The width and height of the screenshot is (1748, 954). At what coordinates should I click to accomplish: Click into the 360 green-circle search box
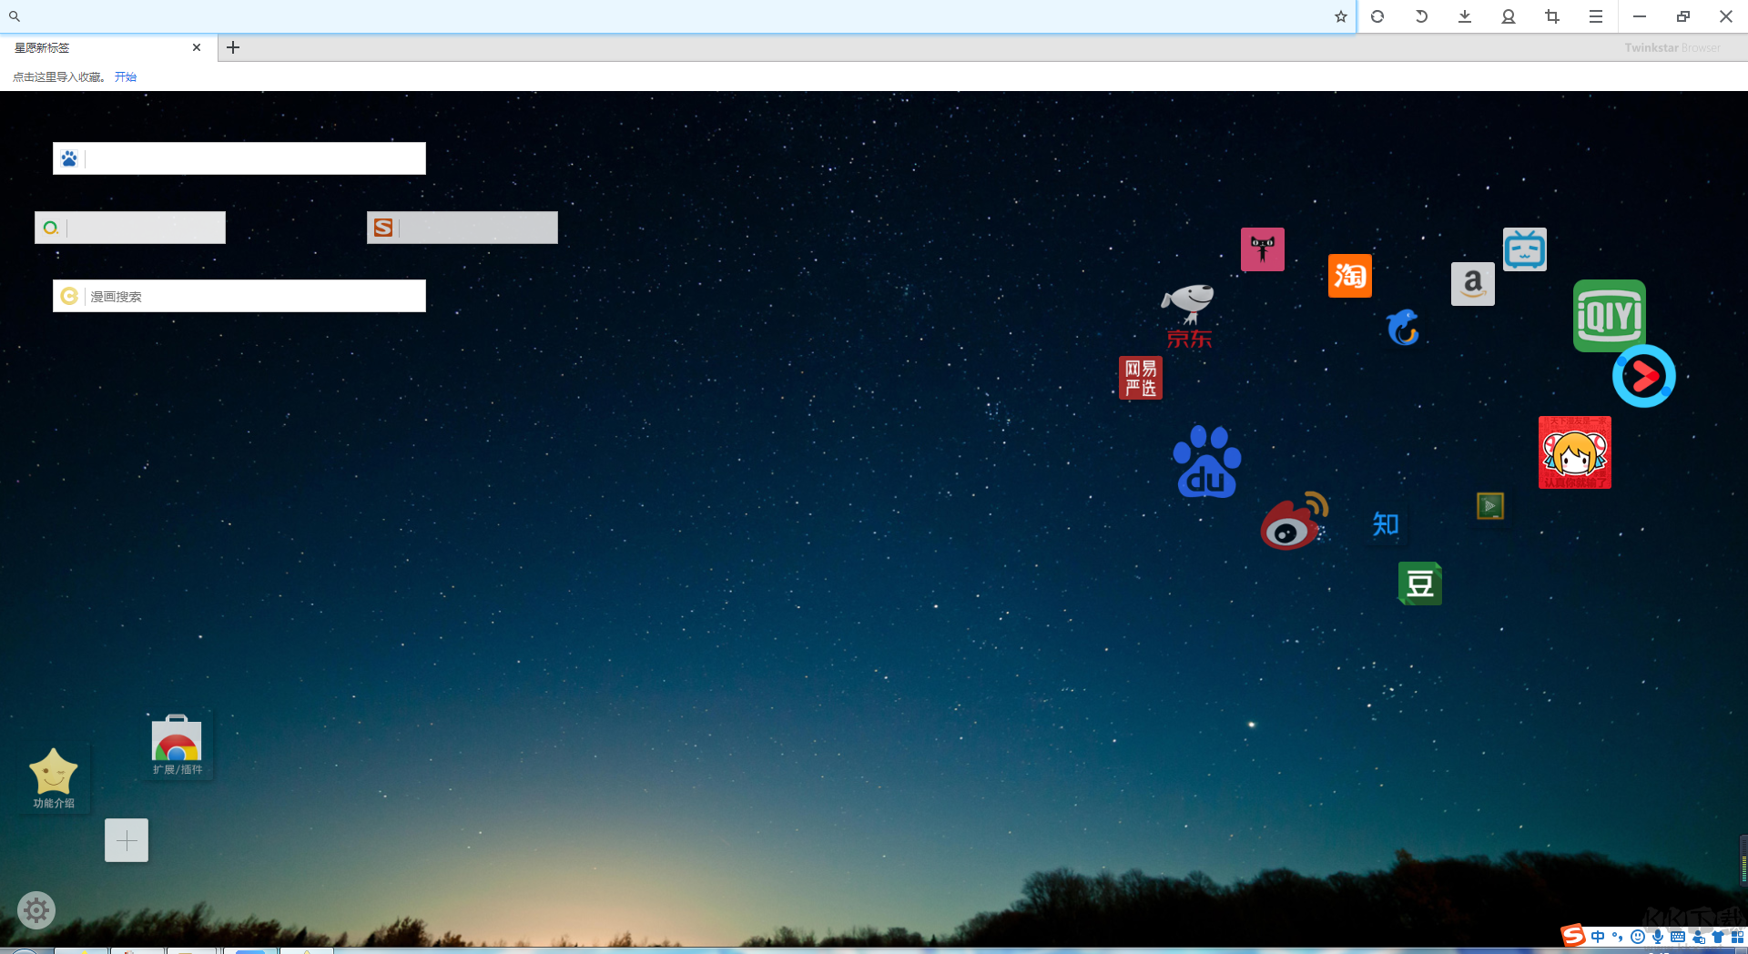click(x=130, y=228)
